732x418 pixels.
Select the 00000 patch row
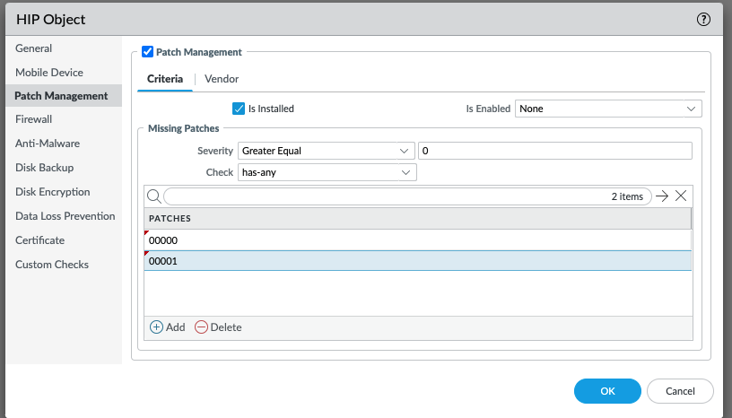[418, 240]
